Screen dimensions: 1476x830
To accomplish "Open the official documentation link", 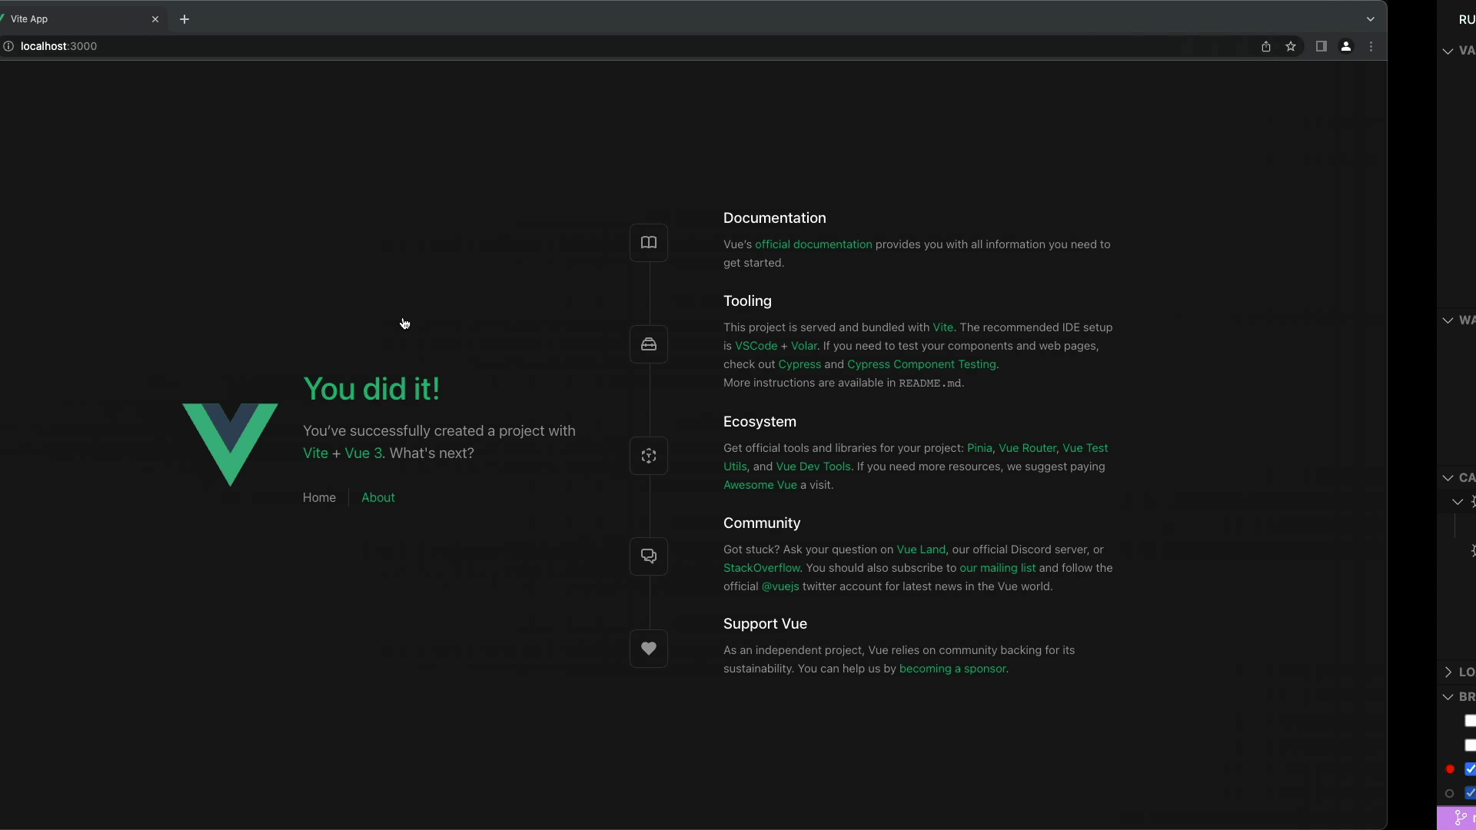I will coord(813,244).
